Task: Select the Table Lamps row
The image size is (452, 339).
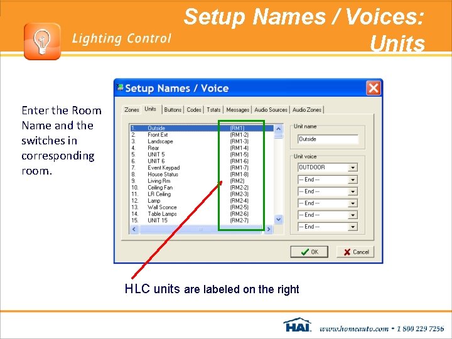Action: [x=202, y=214]
